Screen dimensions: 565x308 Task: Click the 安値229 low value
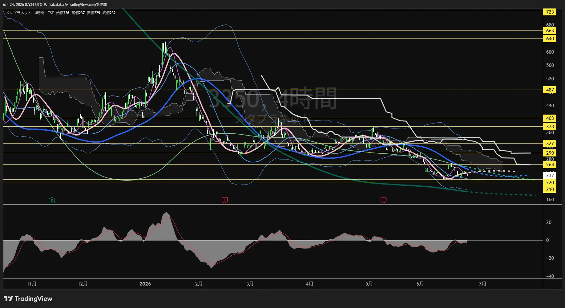tap(94, 13)
